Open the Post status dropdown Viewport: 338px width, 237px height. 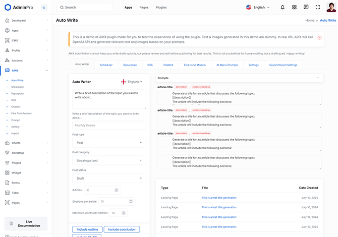[109, 178]
